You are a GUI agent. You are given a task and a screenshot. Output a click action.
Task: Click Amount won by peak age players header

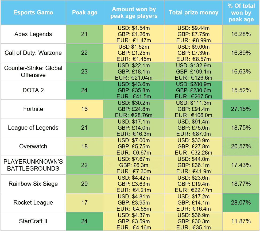pos(134,13)
